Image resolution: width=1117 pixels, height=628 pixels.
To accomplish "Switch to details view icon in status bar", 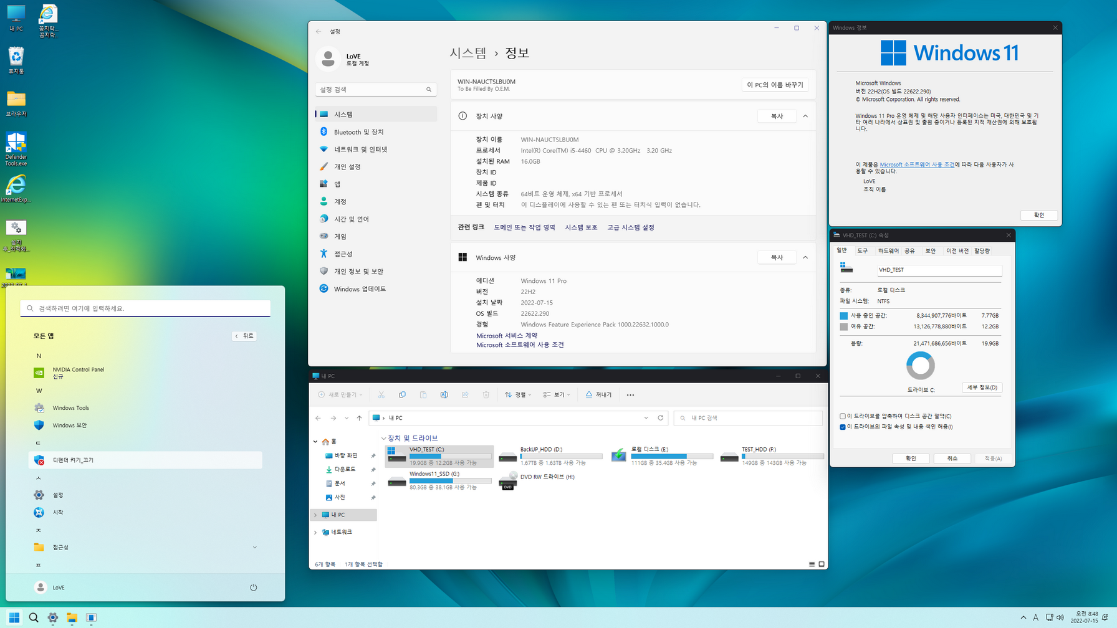I will click(x=812, y=564).
